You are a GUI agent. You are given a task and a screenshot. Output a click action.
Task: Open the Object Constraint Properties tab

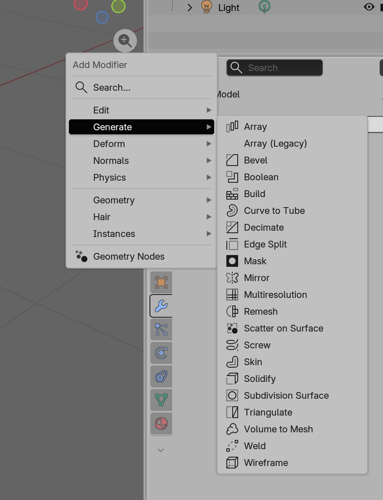pyautogui.click(x=161, y=376)
